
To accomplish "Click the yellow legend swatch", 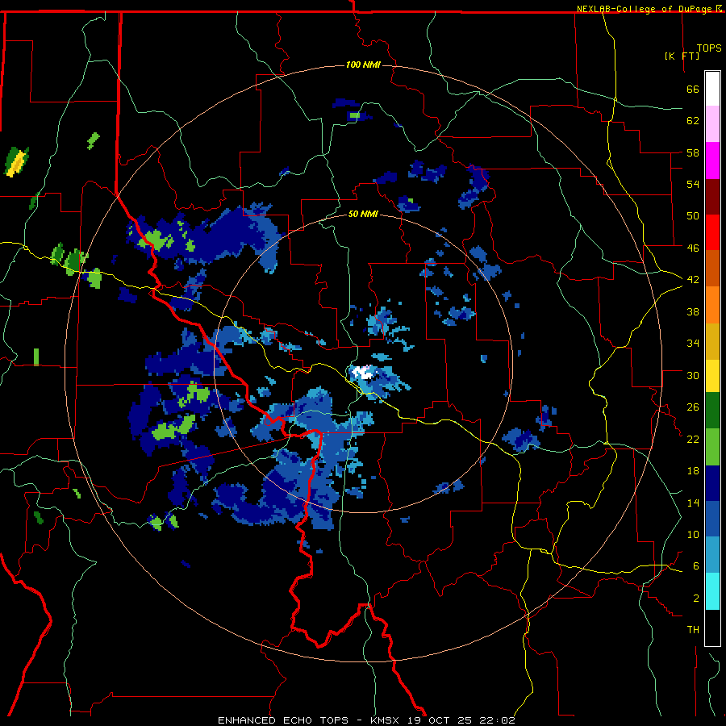I will [x=712, y=375].
